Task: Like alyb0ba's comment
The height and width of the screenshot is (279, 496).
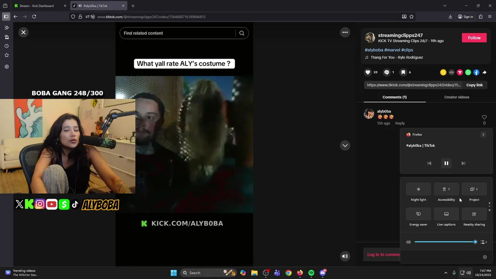Action: 484,117
